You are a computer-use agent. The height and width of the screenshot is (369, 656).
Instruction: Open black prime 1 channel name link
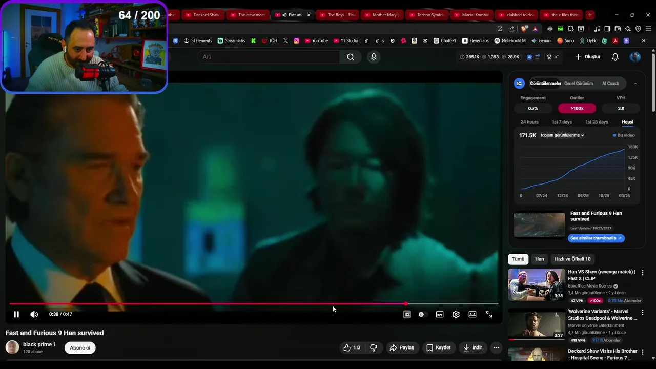point(39,344)
